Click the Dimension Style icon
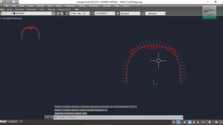Screen dimensions: 223x125 click(x=92, y=14)
